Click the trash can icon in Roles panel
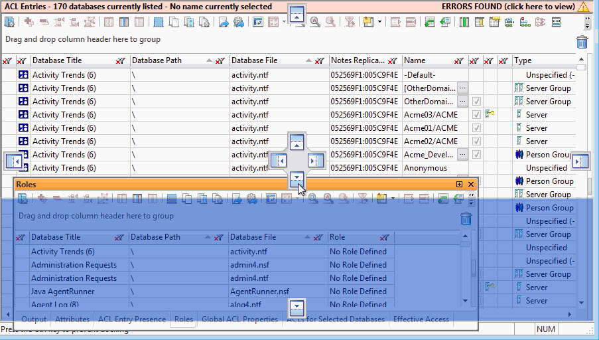The height and width of the screenshot is (340, 599). (x=466, y=218)
